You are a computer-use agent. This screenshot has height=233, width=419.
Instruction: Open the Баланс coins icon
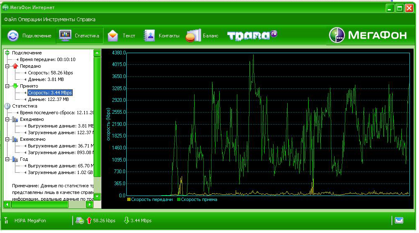(193, 35)
